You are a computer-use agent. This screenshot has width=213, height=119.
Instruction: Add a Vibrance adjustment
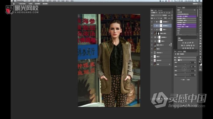[193, 43]
